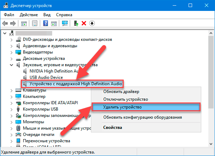The image size is (215, 156).
Task: Click the mouse icon beside Мыши
Action: (18, 128)
